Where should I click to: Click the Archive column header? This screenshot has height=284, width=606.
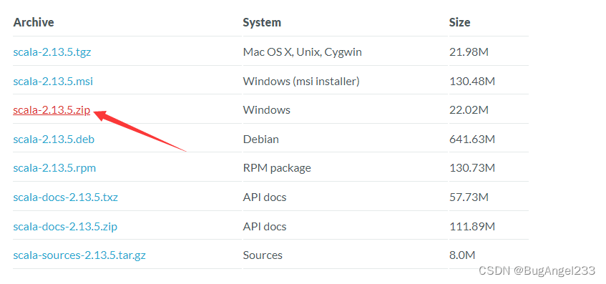click(34, 22)
